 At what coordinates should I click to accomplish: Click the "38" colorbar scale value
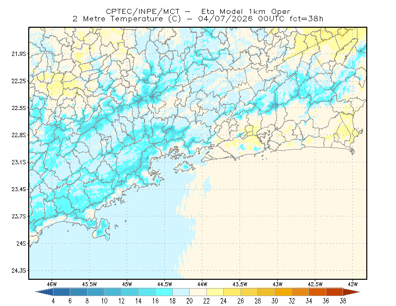343,301
